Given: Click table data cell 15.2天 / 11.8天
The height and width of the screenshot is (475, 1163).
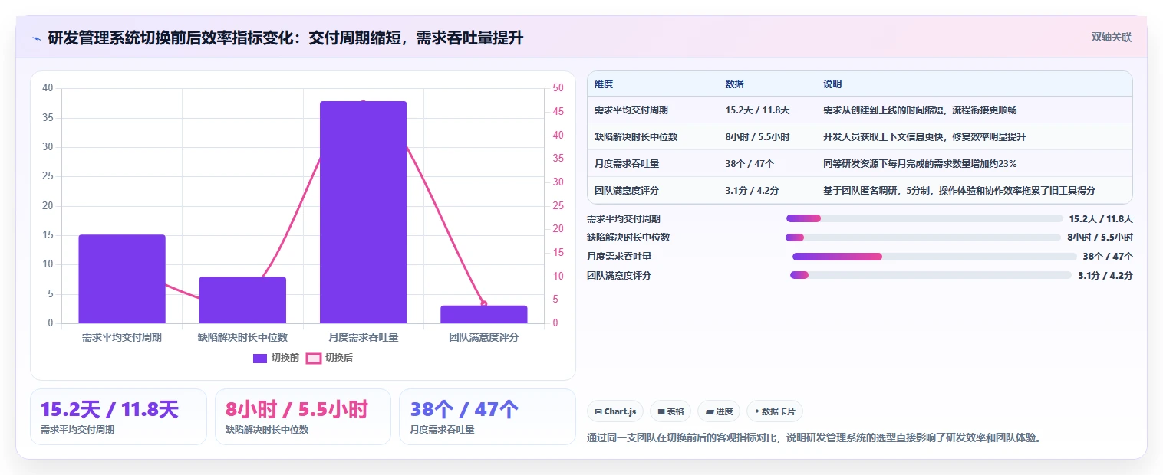Looking at the screenshot, I should [x=757, y=110].
